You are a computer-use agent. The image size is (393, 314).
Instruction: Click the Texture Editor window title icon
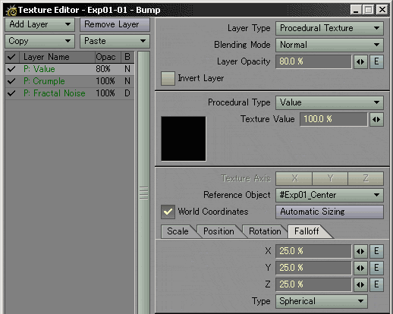coord(11,11)
